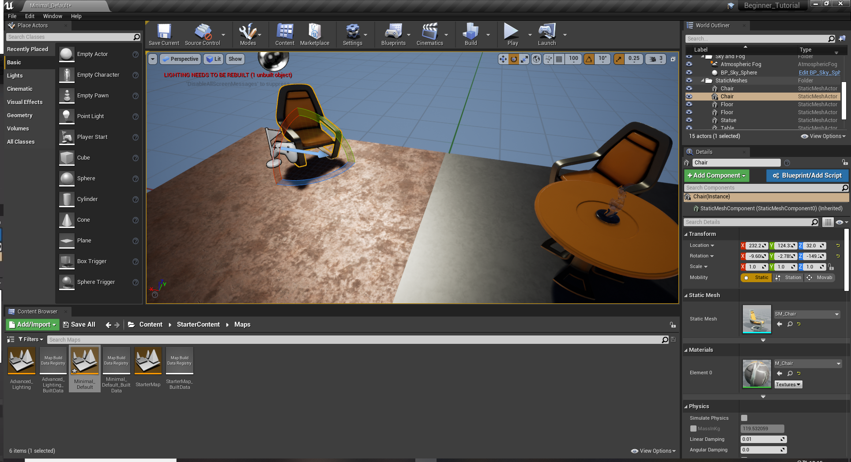Open Filters dropdown in Content Browser
Screen dimensions: 851x462
point(31,339)
